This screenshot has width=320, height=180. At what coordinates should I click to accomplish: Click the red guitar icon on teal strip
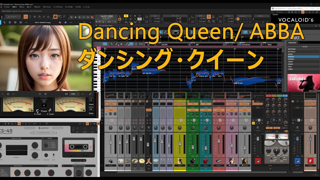[206, 161]
